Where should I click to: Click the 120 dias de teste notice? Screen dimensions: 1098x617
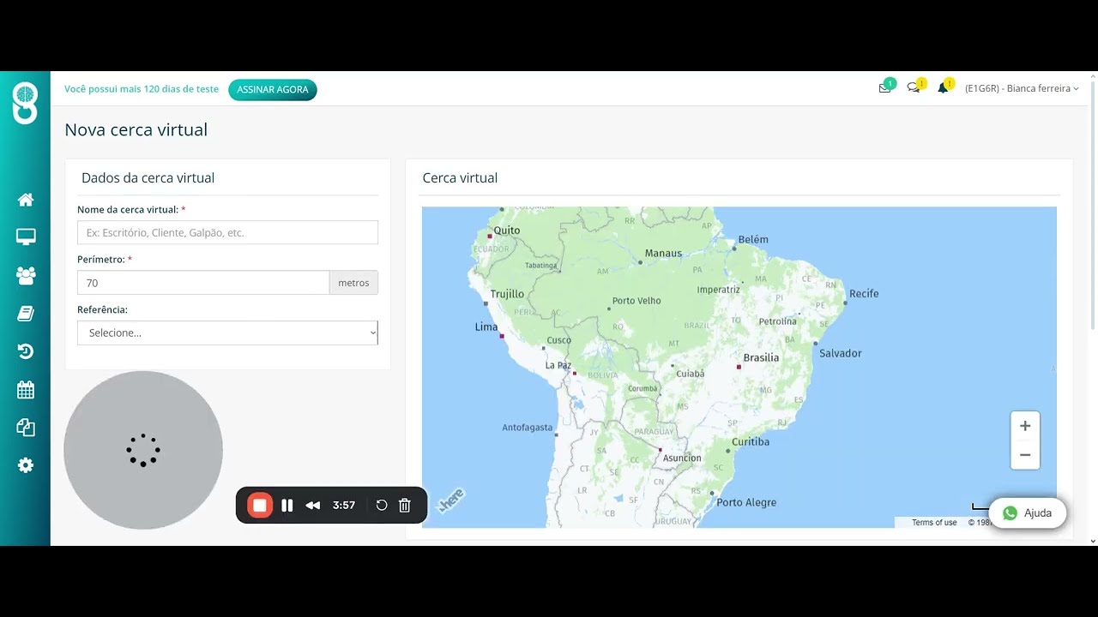pos(142,89)
